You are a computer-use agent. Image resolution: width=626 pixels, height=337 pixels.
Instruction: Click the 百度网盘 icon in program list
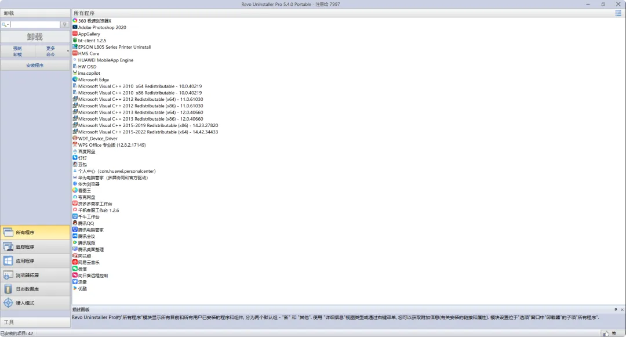point(75,151)
